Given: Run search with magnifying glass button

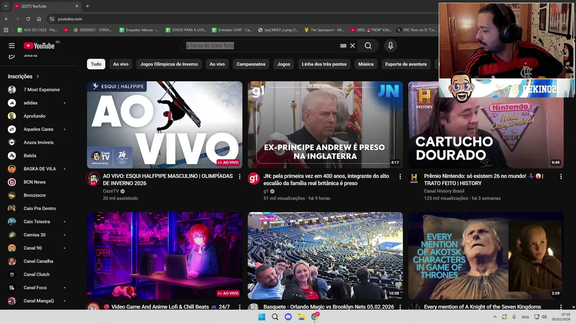Looking at the screenshot, I should click(368, 45).
